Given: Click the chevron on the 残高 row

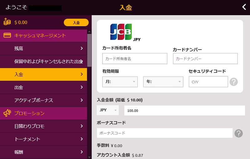Looking at the screenshot, I should pyautogui.click(x=82, y=48).
